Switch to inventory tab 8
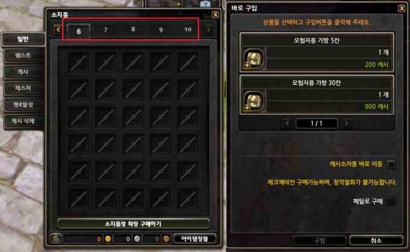This screenshot has width=410, height=252. (x=133, y=29)
